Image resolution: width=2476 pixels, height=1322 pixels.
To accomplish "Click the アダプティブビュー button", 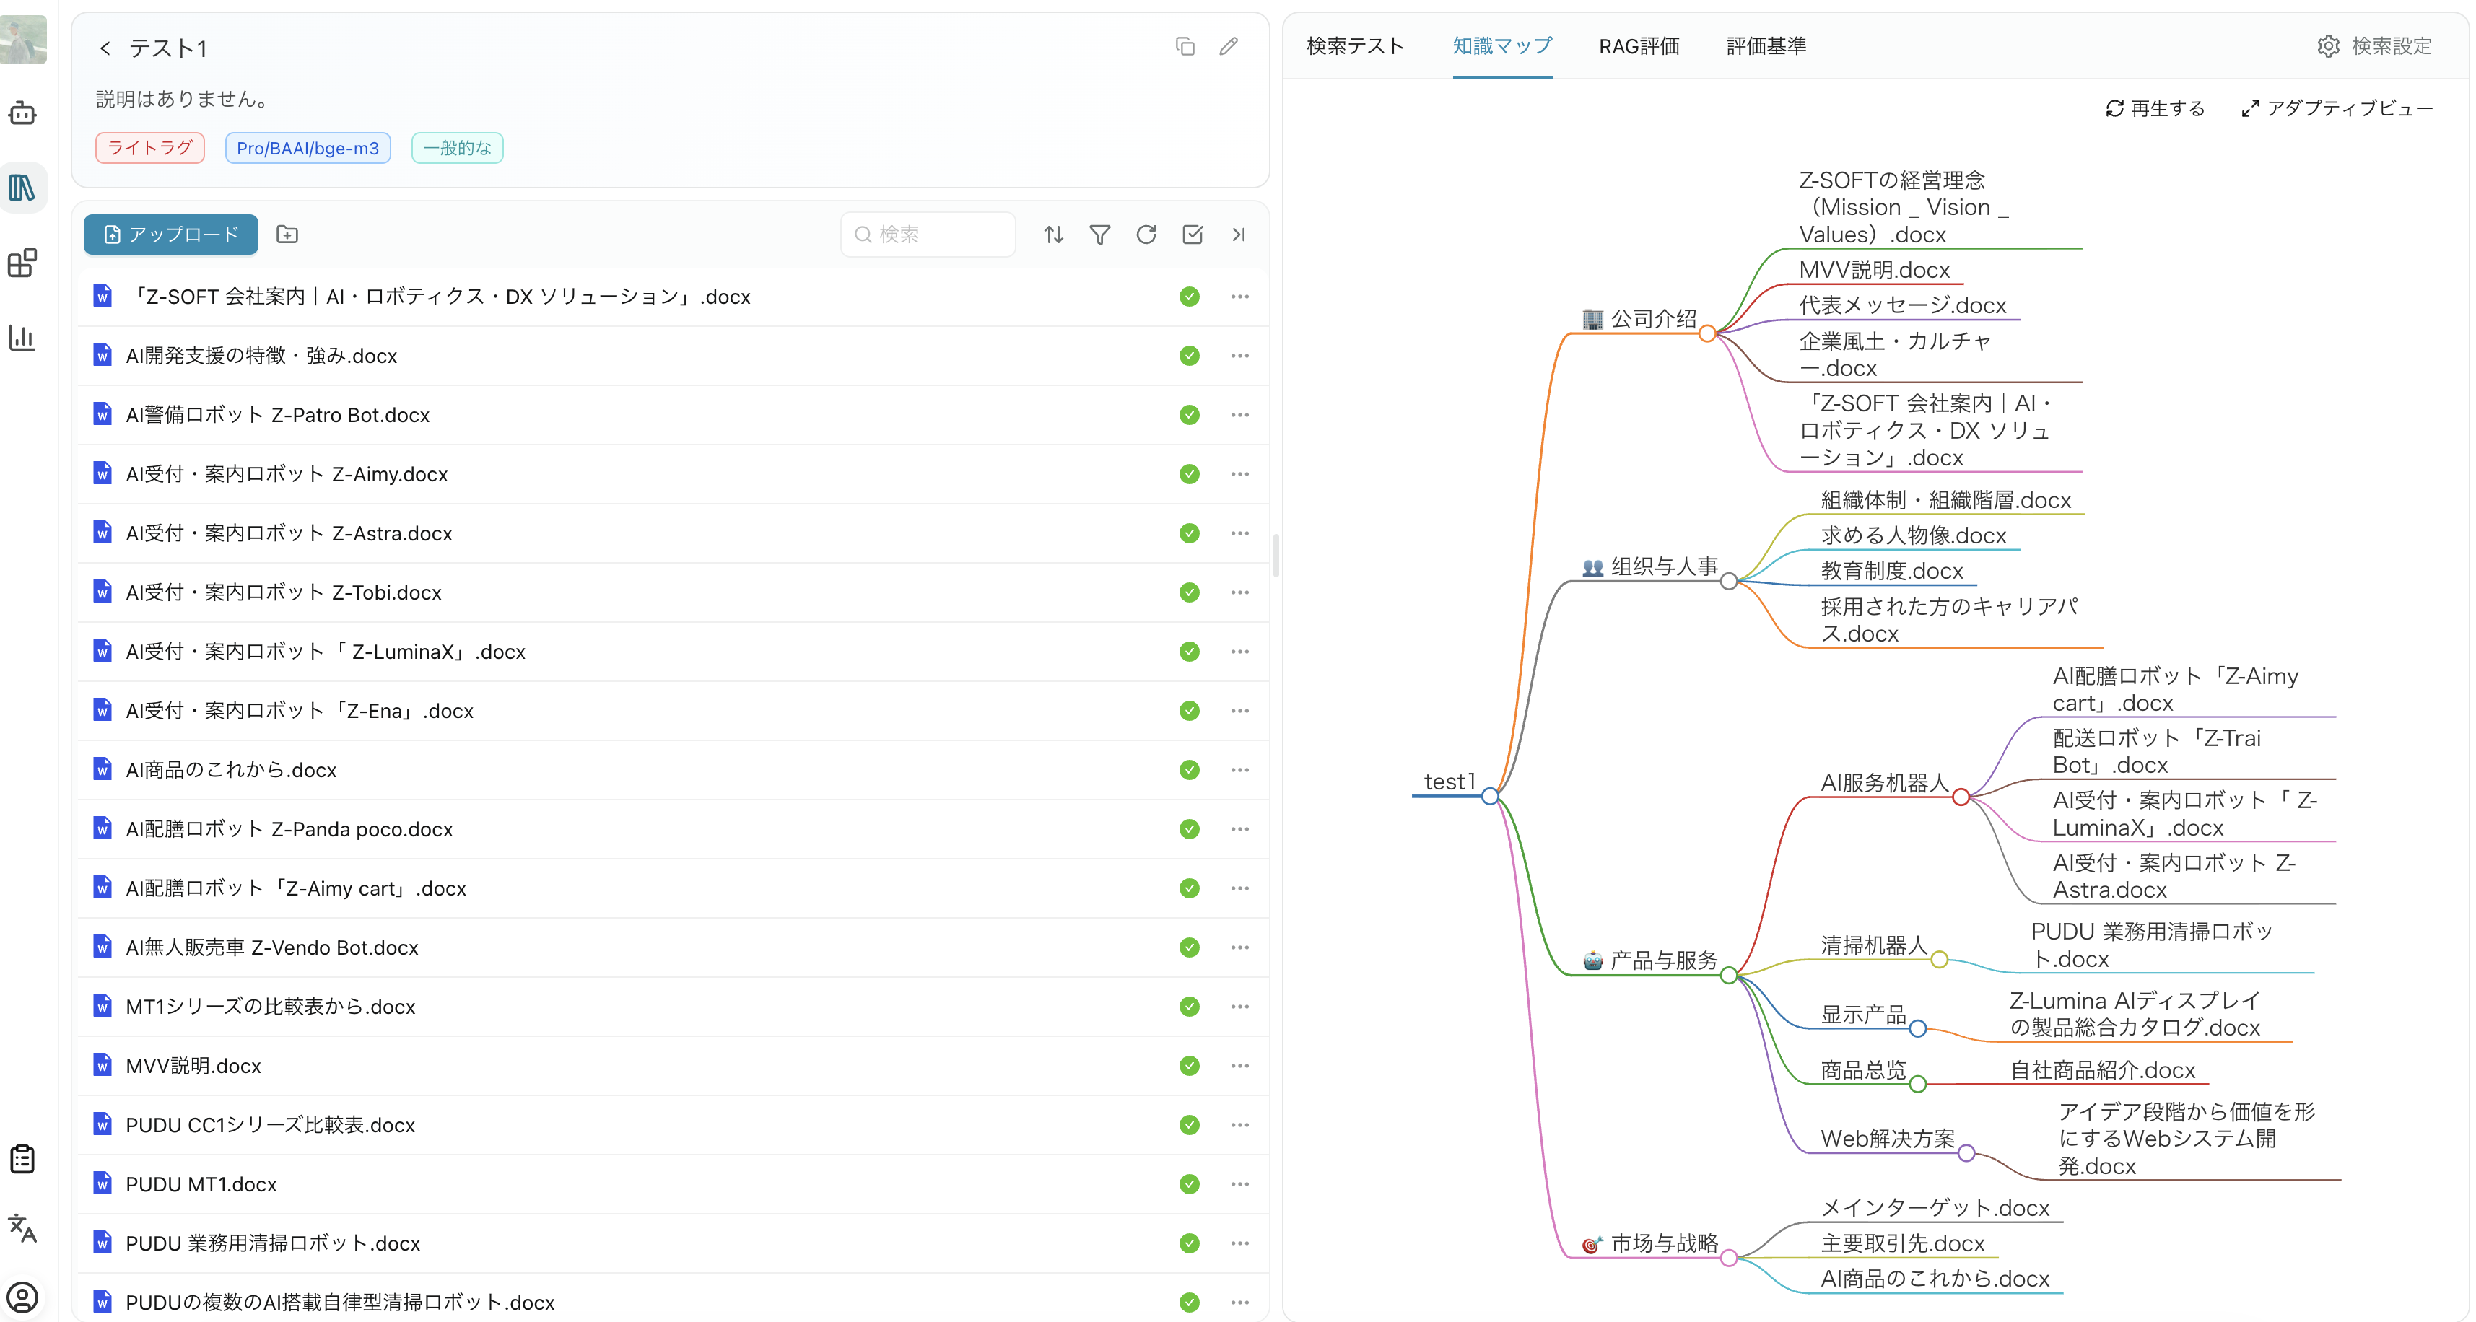I will click(x=2337, y=108).
